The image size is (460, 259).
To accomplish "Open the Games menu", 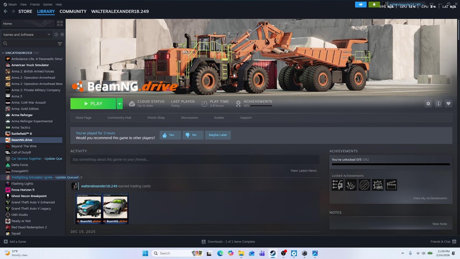I will pyautogui.click(x=47, y=4).
